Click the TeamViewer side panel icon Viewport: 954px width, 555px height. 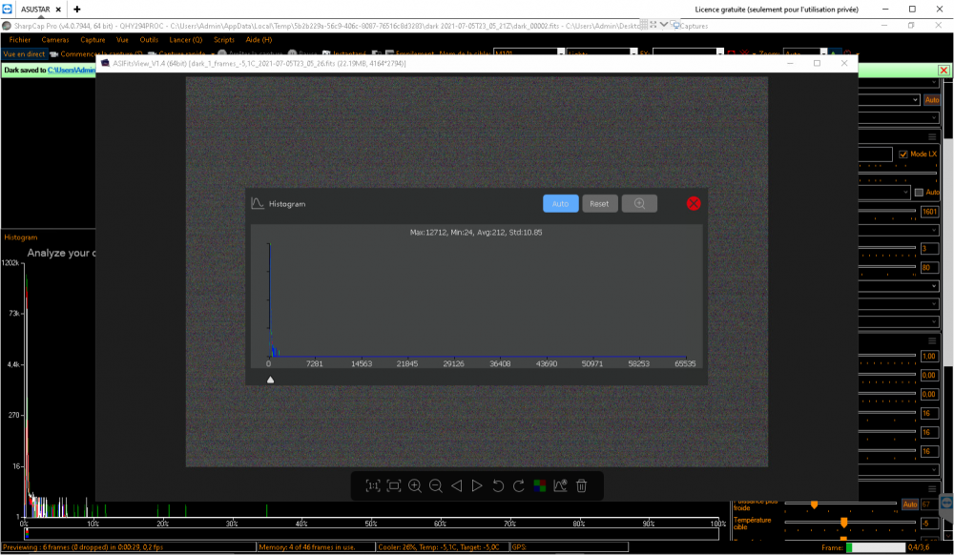click(946, 503)
